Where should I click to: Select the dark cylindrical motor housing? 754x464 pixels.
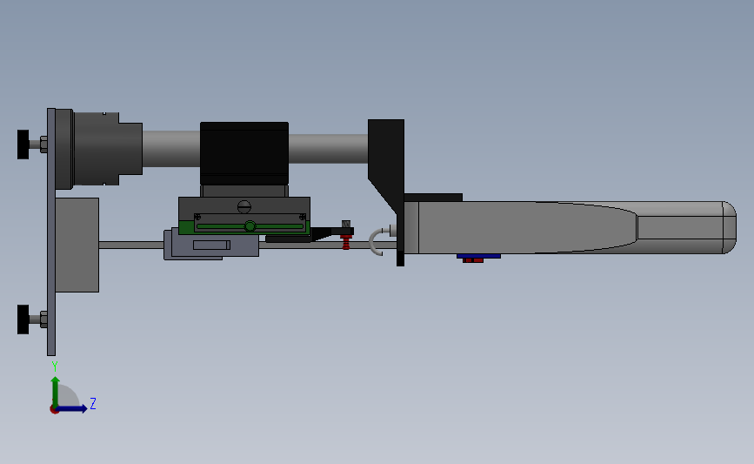(98, 148)
